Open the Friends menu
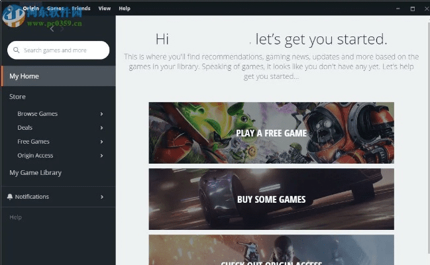Viewport: 430px width, 265px height. point(81,9)
